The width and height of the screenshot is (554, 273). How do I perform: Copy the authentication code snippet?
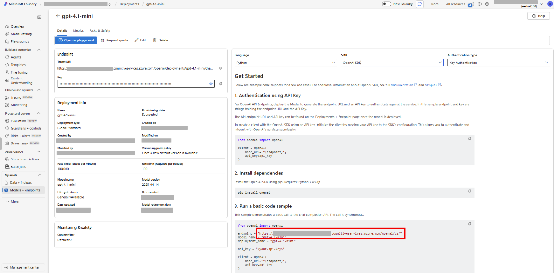point(469,139)
